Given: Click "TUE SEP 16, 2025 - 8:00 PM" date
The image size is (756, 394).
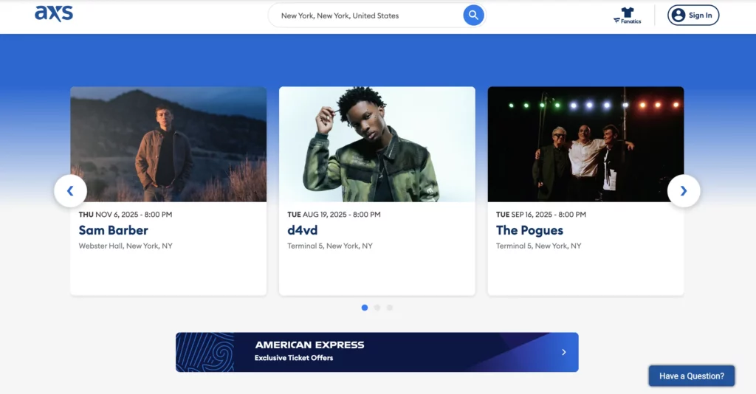Looking at the screenshot, I should tap(541, 215).
